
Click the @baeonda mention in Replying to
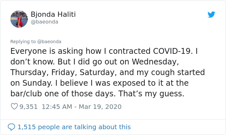coord(49,42)
